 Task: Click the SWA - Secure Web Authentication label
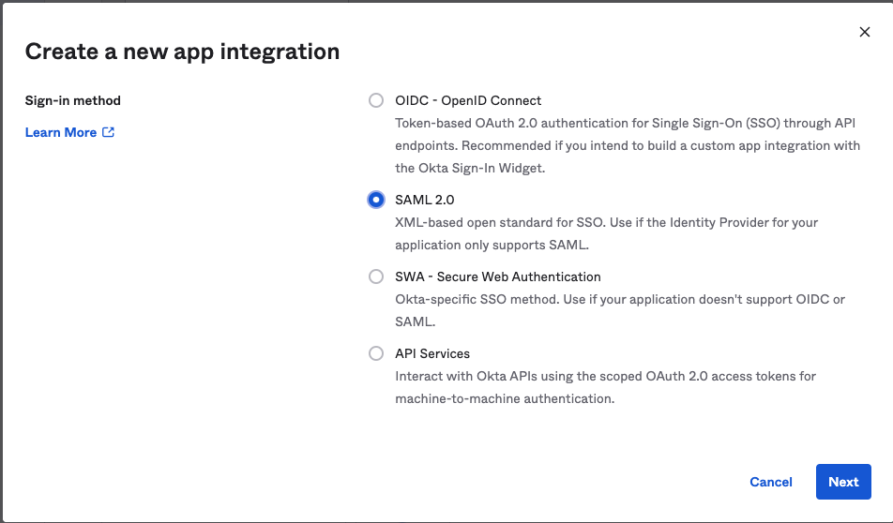(498, 276)
